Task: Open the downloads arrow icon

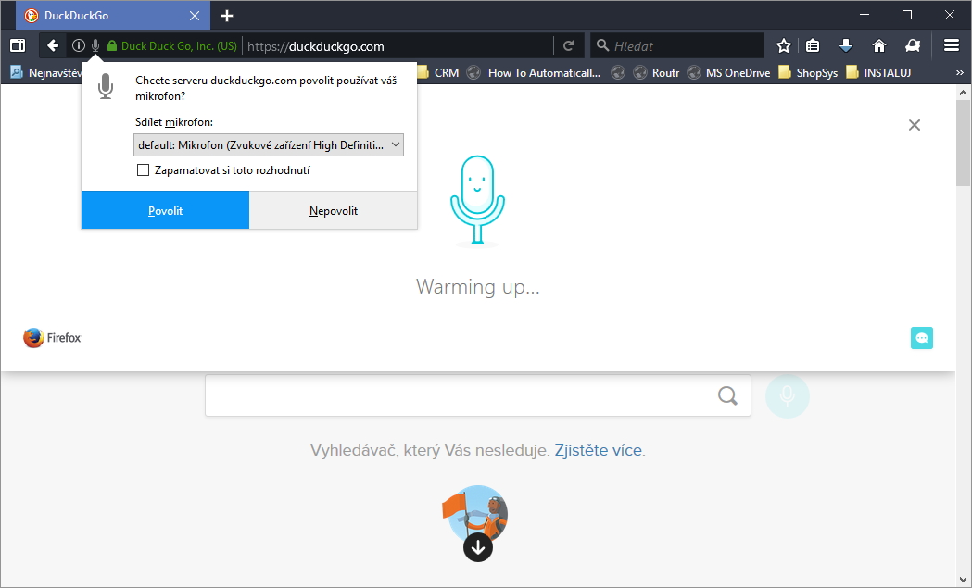Action: 846,45
